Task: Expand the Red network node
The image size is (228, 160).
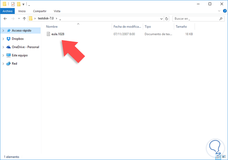Action: point(3,64)
